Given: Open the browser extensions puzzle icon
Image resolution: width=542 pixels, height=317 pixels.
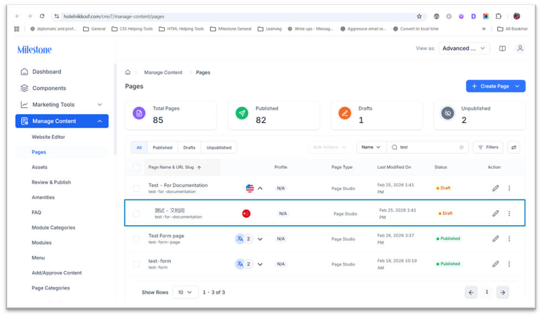Looking at the screenshot, I should (498, 16).
